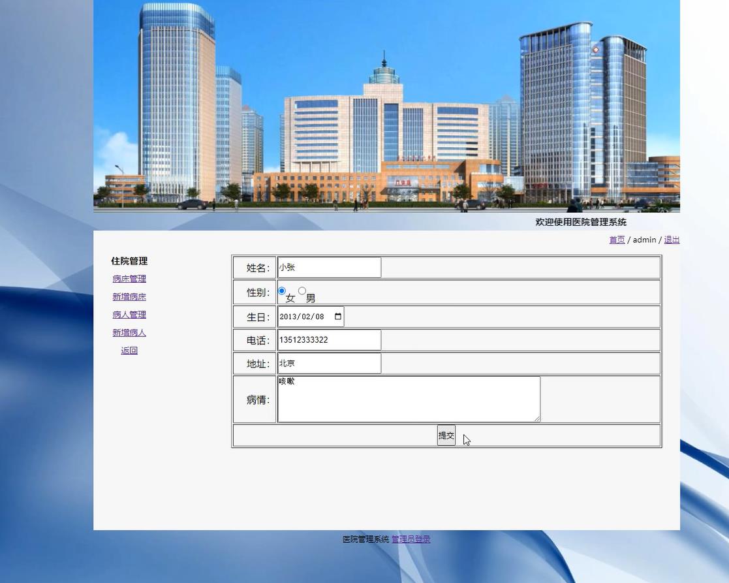This screenshot has width=729, height=583.
Task: Open the 新增病床 sidebar link
Action: point(129,296)
